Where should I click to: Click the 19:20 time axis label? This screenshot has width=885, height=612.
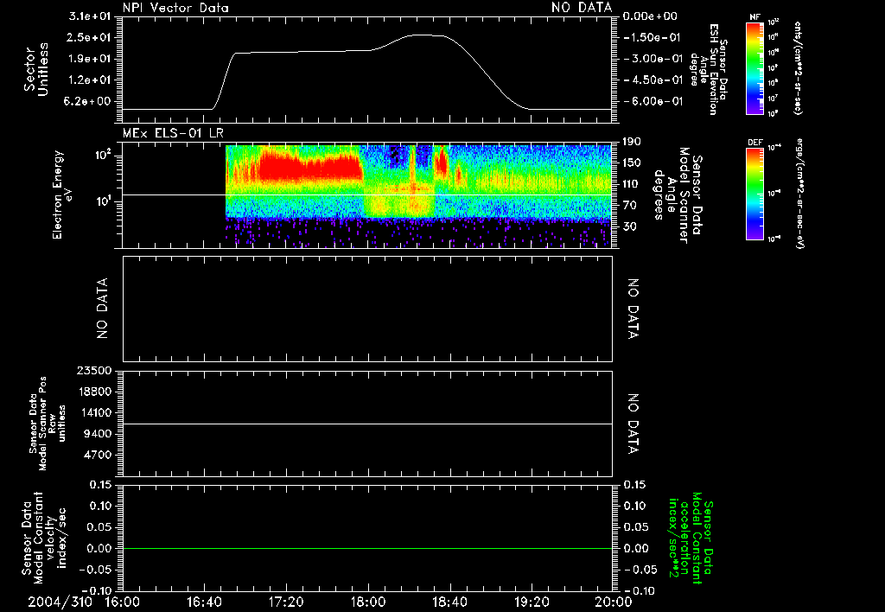pos(532,602)
